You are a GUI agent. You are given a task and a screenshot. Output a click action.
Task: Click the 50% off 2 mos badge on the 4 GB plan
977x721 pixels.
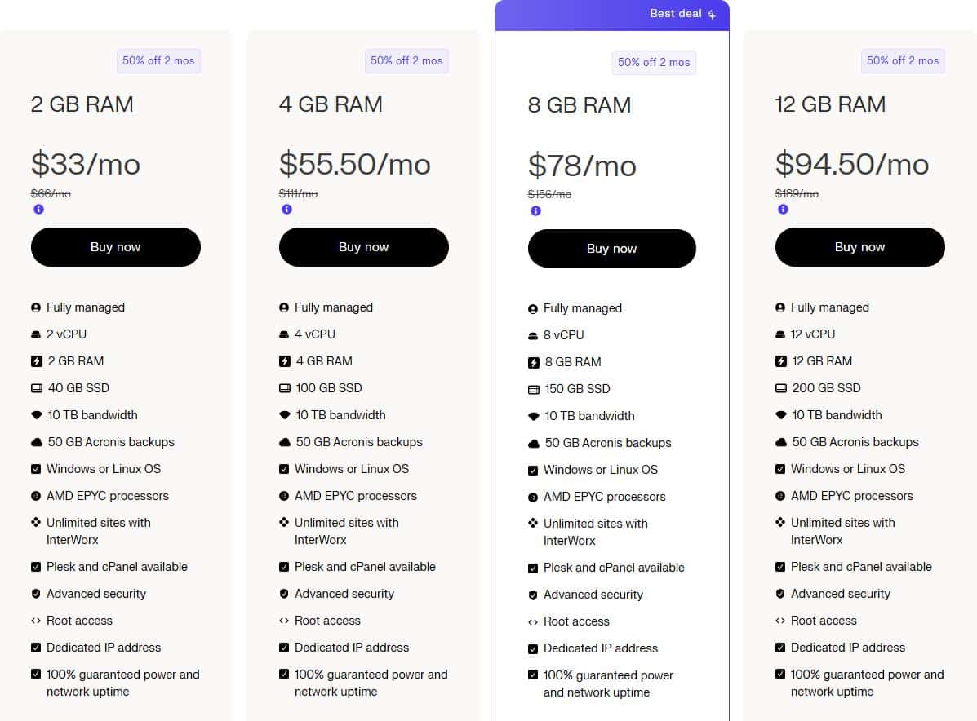406,60
